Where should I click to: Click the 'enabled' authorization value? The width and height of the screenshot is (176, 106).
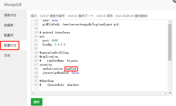pos(71,69)
